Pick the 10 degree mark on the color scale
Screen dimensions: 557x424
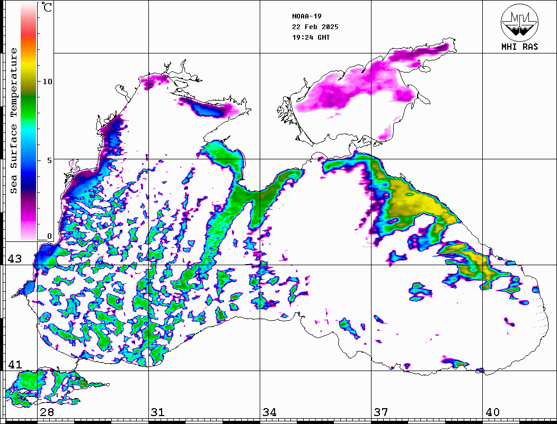pos(48,82)
